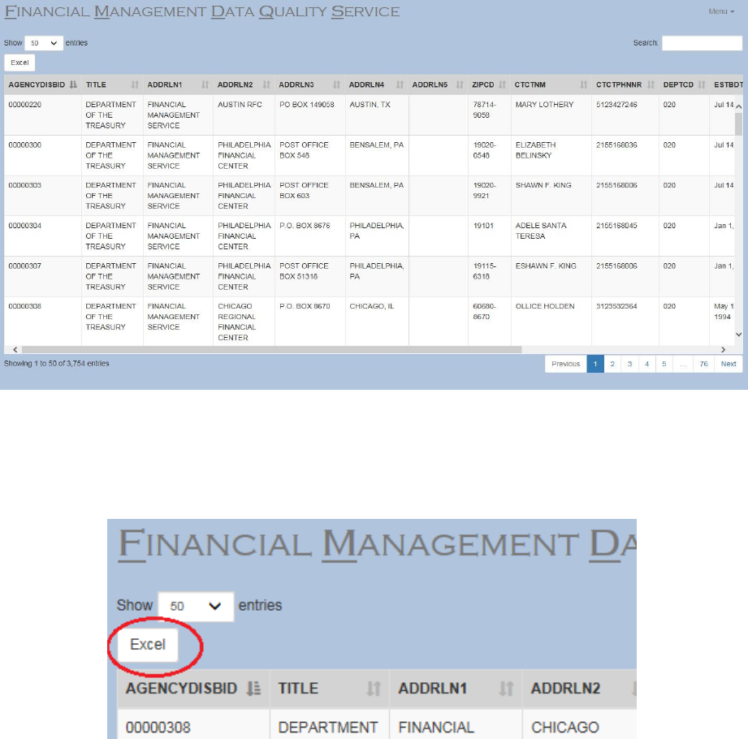Go to pagination page 4
The image size is (748, 739).
(646, 364)
